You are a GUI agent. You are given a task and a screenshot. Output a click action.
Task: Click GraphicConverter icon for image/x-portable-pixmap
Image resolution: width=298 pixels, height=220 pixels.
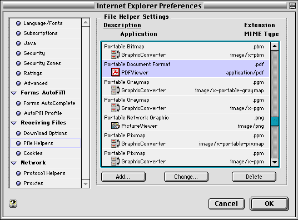pyautogui.click(x=116, y=143)
